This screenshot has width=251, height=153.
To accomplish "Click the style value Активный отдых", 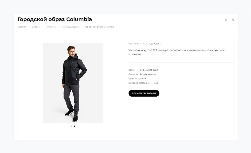I will click(149, 74).
